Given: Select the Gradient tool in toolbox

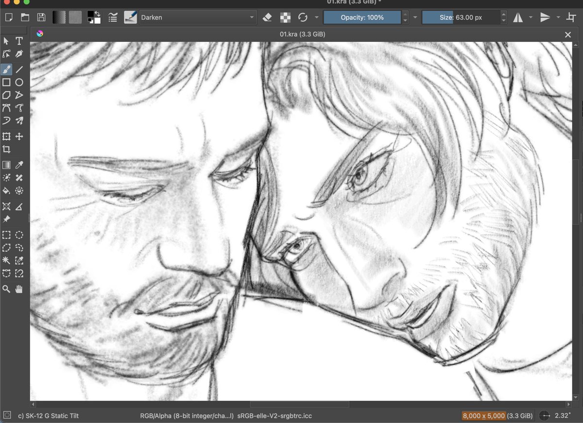Looking at the screenshot, I should pyautogui.click(x=6, y=165).
